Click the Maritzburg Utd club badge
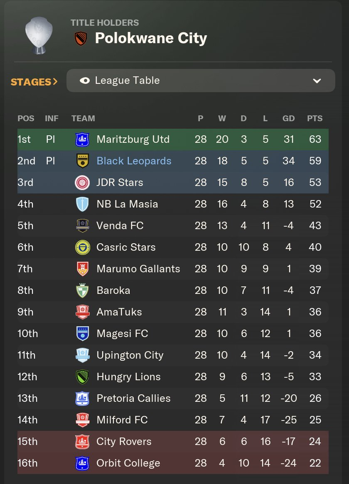 click(82, 139)
